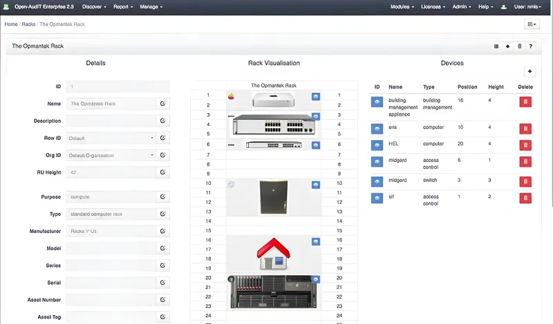View midgard switch via eye button

(x=377, y=181)
